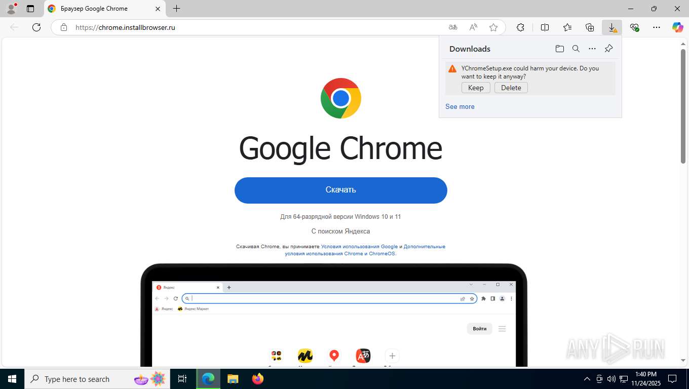The image size is (689, 389).
Task: Open the split screen icon
Action: tap(545, 27)
